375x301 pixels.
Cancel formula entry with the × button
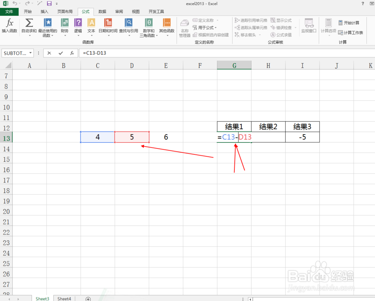click(49, 53)
